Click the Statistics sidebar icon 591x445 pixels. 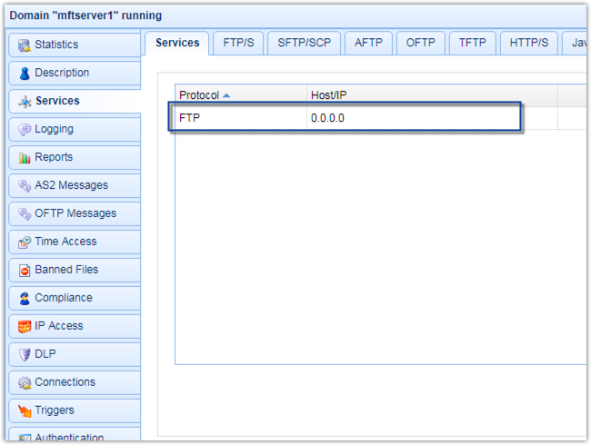pos(25,45)
